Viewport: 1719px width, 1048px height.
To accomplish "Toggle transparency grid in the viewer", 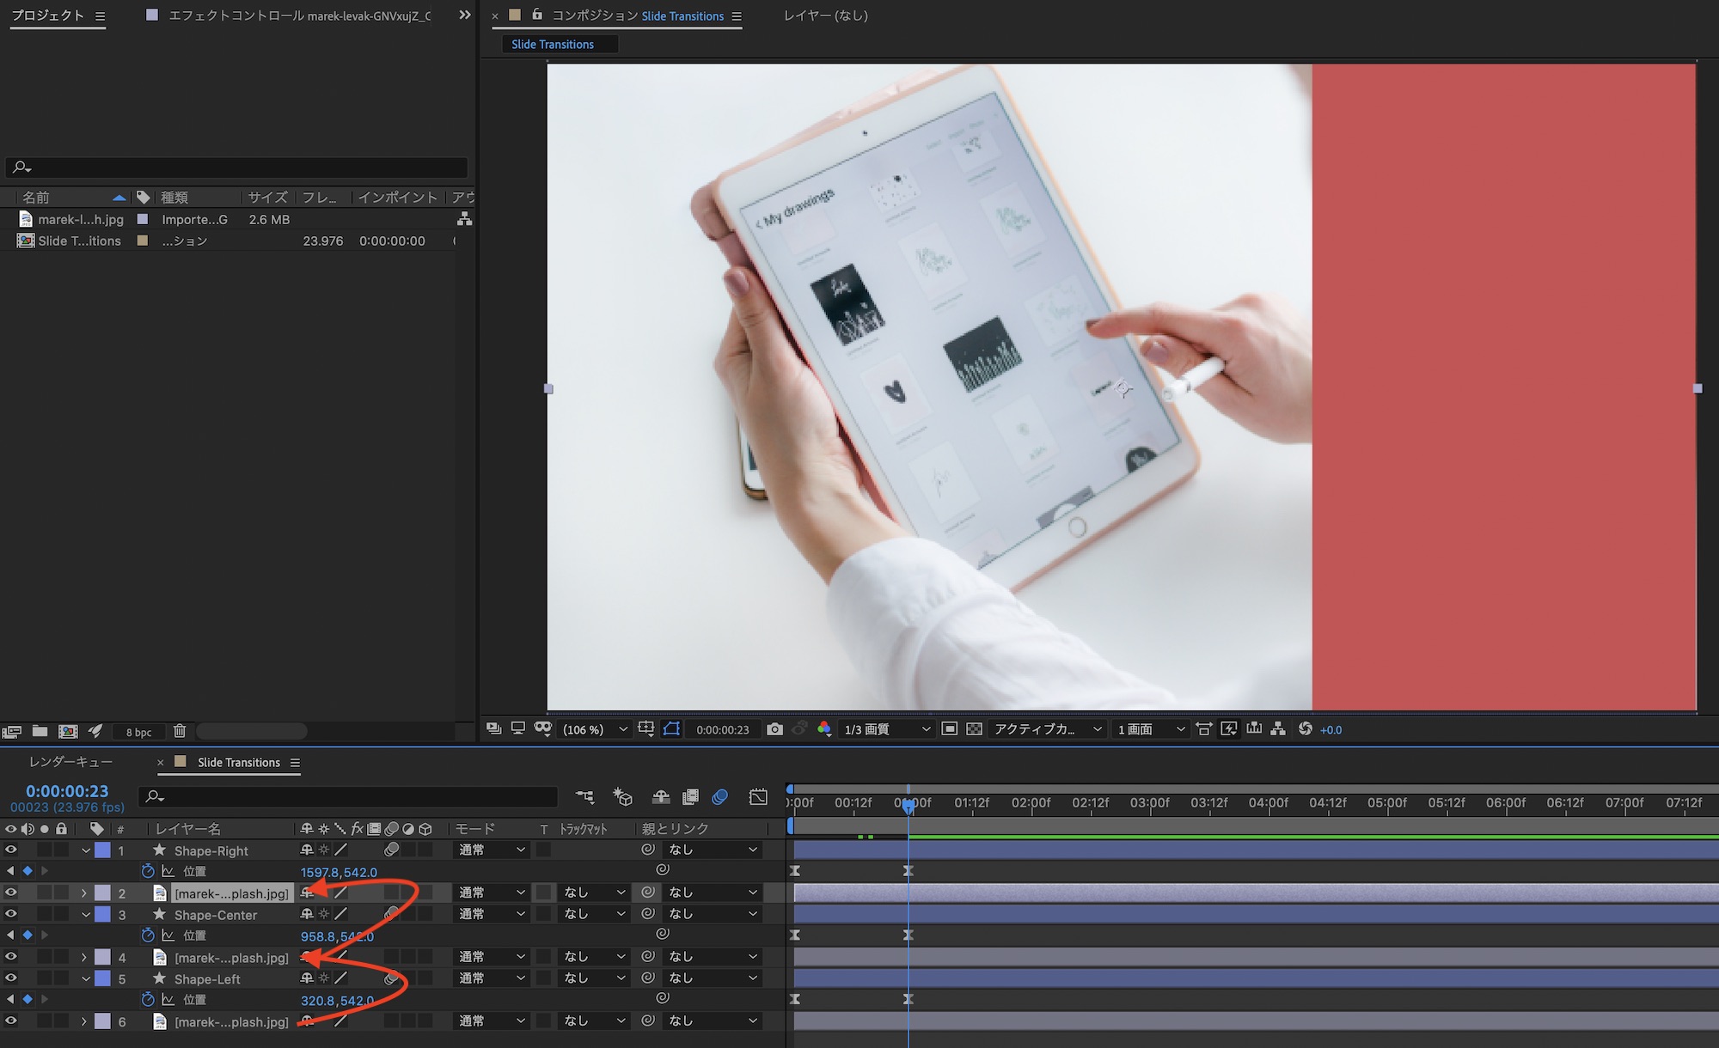I will pos(974,729).
